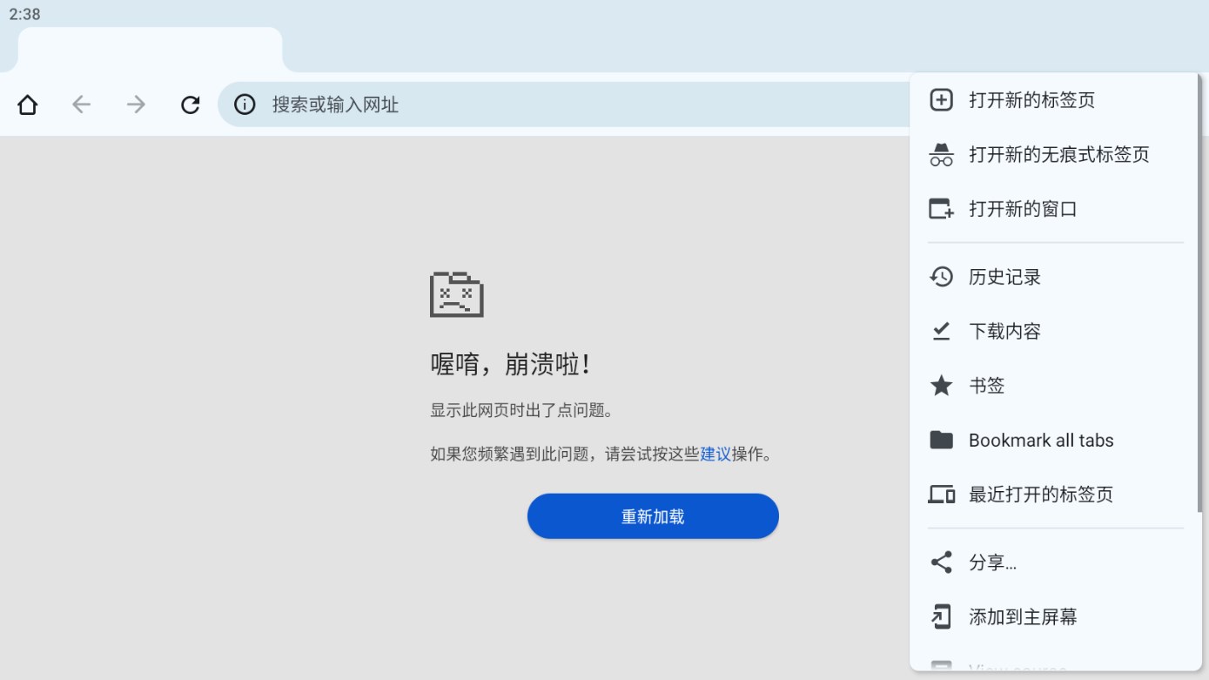Open page info via the circled-i icon

[245, 104]
